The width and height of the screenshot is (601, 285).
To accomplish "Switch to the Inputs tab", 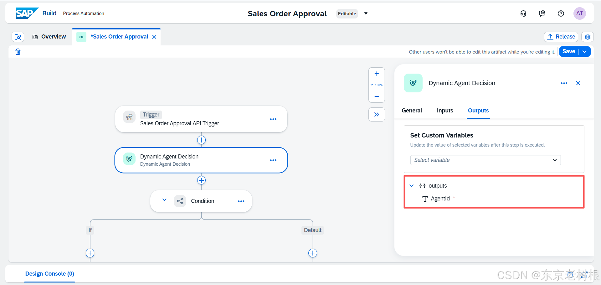I will [445, 111].
